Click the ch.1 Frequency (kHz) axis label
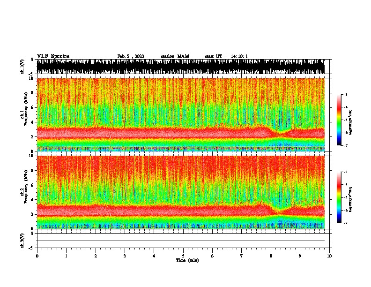Viewport: 371px width, 287px height. point(25,109)
